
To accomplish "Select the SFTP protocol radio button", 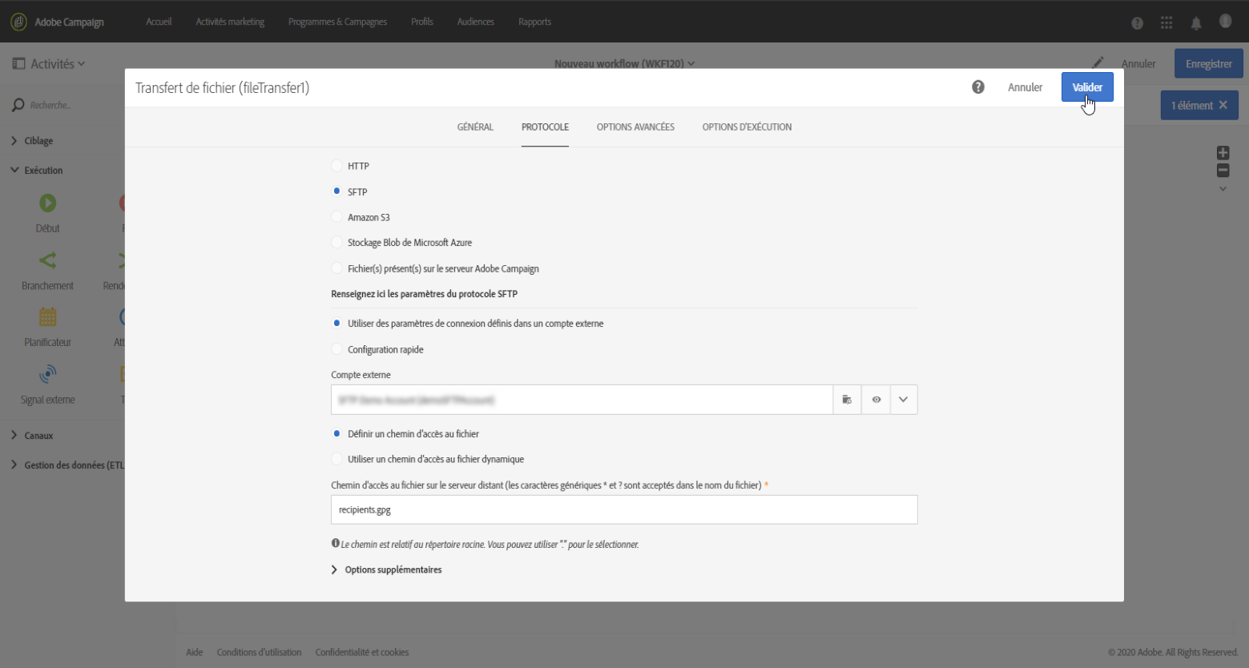I will coord(336,191).
